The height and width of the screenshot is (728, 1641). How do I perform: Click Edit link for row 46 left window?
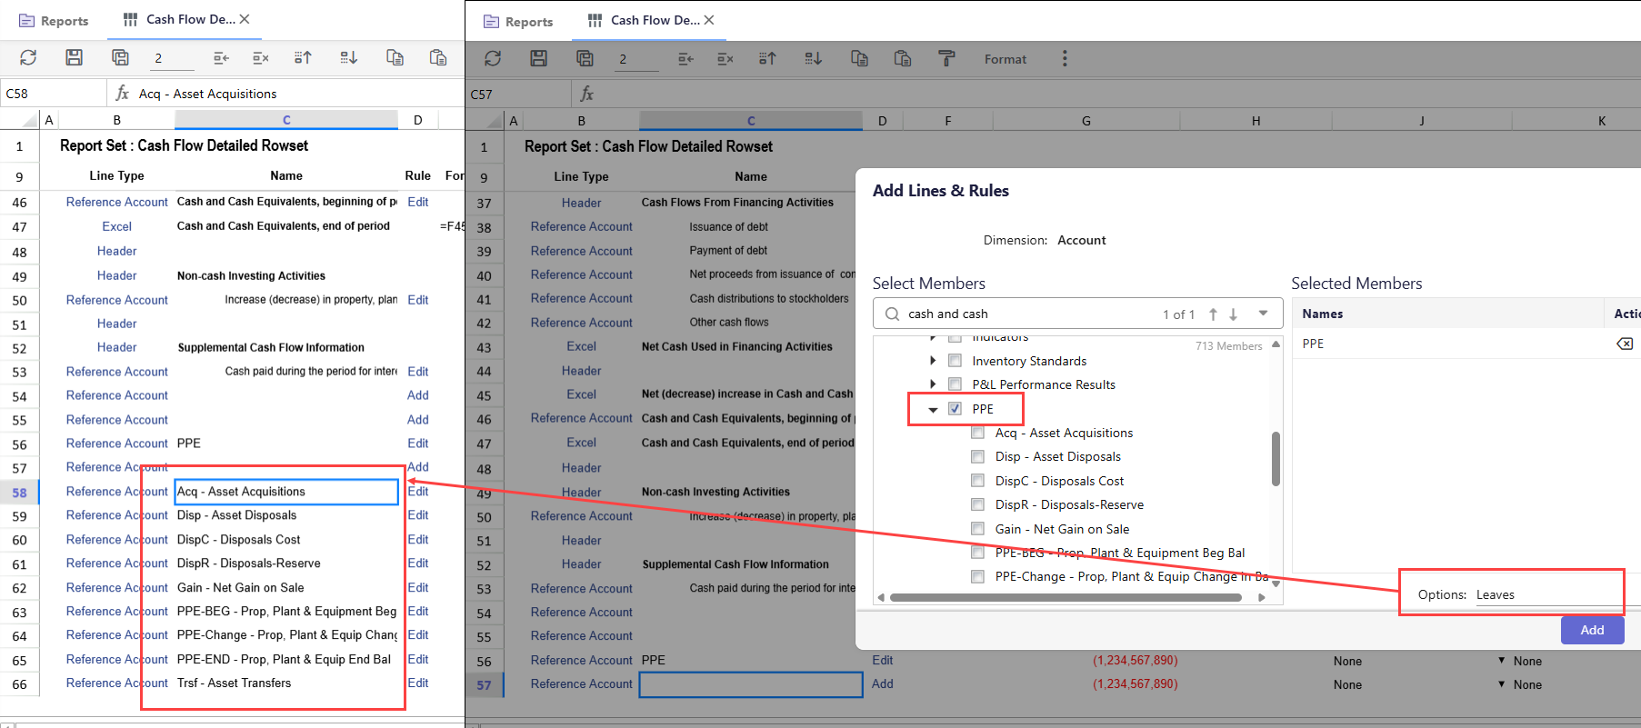click(x=418, y=202)
